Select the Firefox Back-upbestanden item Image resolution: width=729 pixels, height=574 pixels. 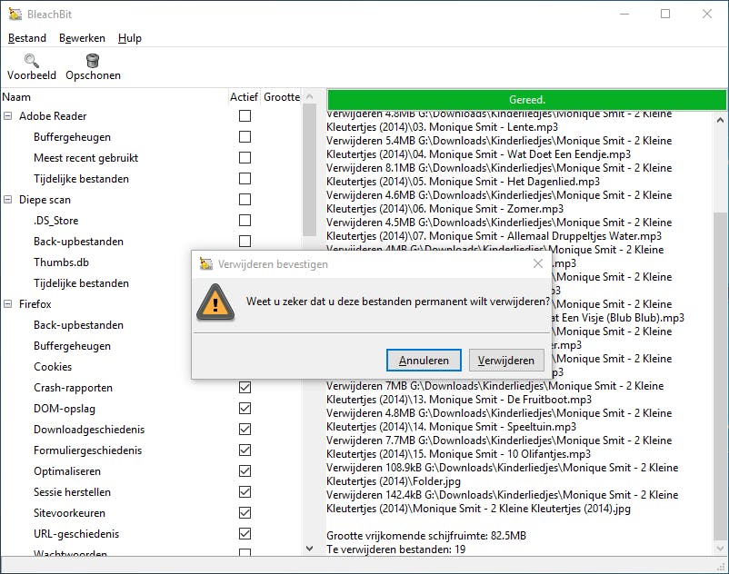[78, 325]
